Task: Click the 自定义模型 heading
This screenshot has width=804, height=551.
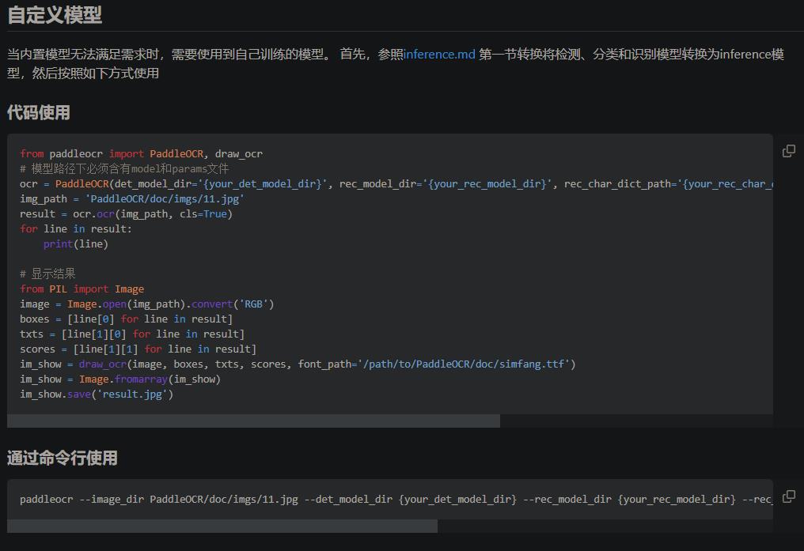Action: [x=55, y=15]
